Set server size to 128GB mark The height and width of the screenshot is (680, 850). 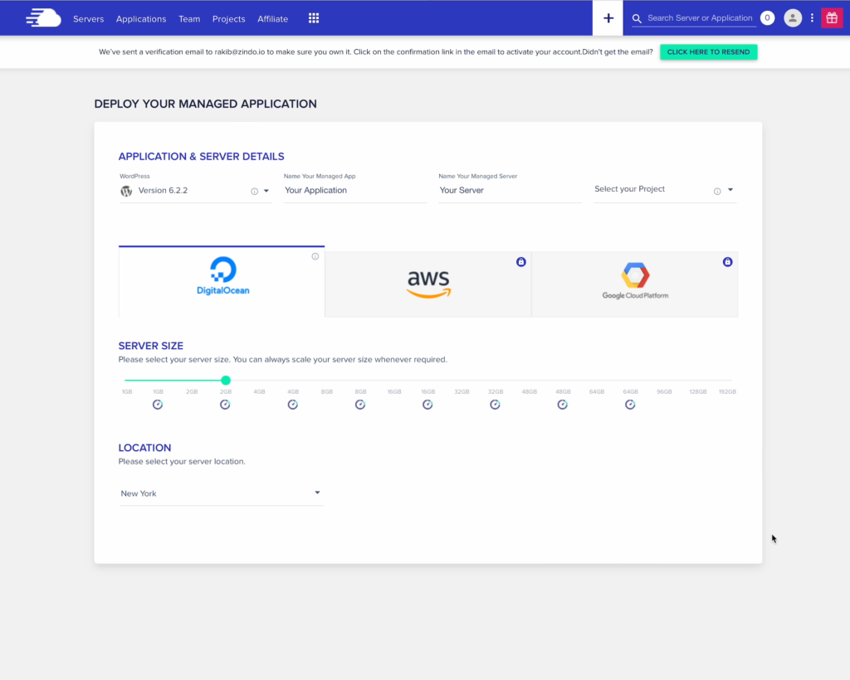(x=697, y=391)
